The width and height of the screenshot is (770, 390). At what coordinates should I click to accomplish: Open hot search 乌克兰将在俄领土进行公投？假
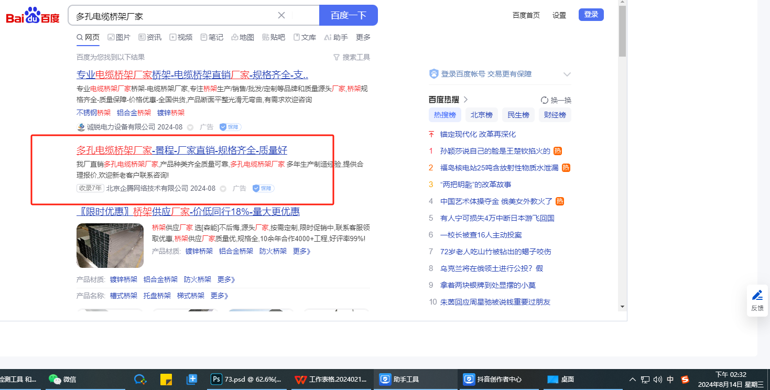492,268
